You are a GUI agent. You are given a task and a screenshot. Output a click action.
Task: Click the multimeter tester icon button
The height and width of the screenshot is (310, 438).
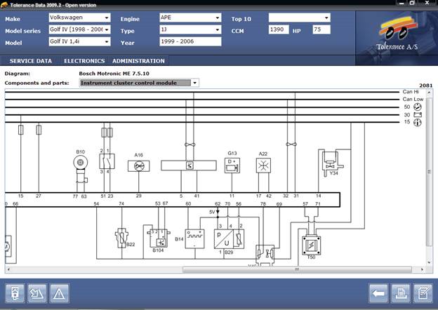(15, 293)
